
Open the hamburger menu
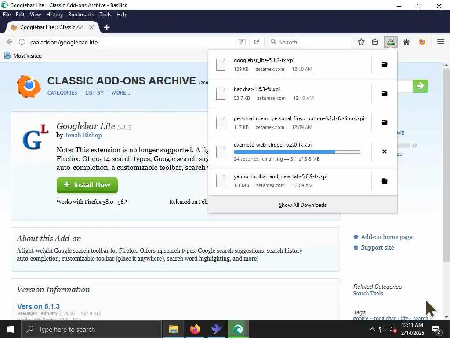pyautogui.click(x=440, y=42)
